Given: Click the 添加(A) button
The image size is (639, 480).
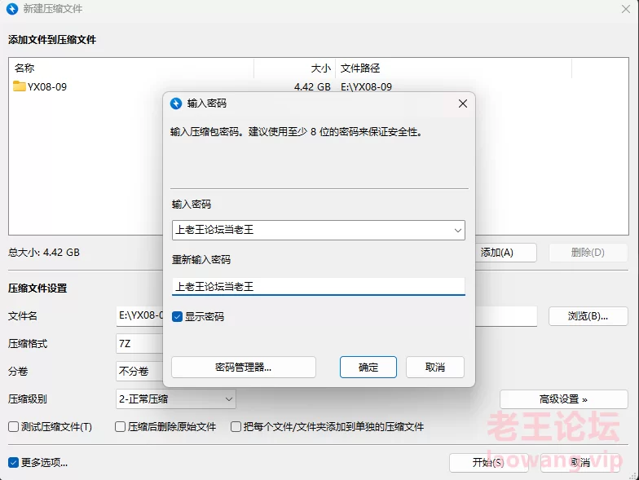Looking at the screenshot, I should click(505, 253).
